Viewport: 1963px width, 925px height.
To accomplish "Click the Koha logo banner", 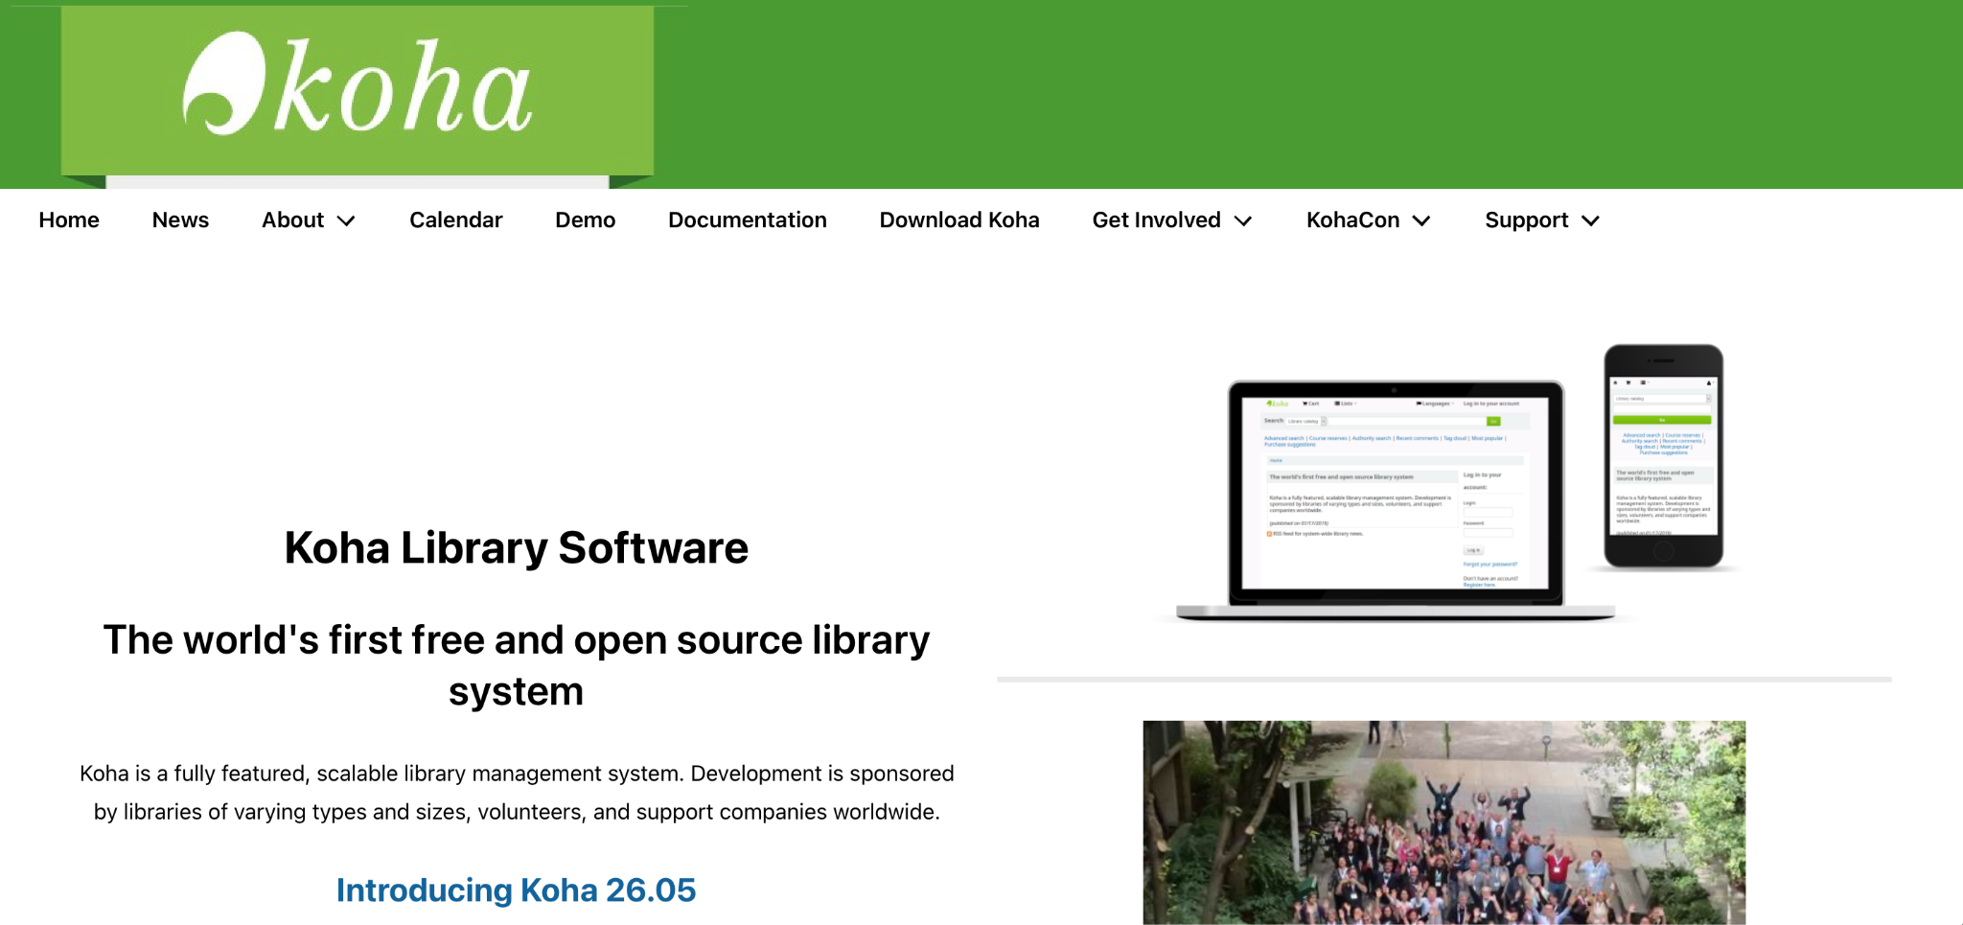I will pos(358,93).
